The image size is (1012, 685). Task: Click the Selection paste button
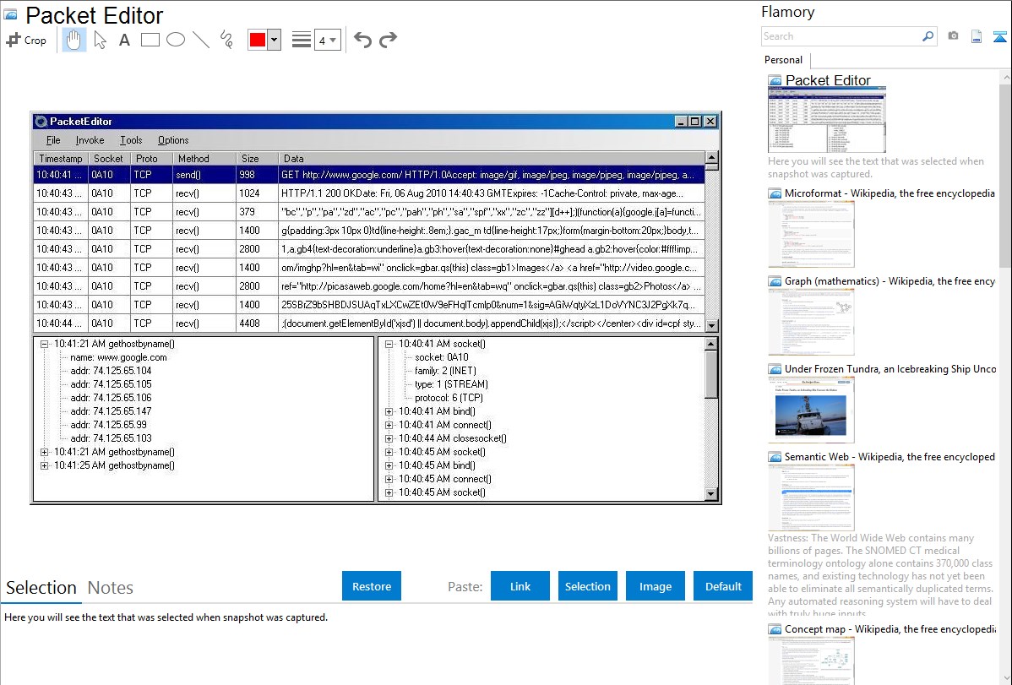point(588,586)
